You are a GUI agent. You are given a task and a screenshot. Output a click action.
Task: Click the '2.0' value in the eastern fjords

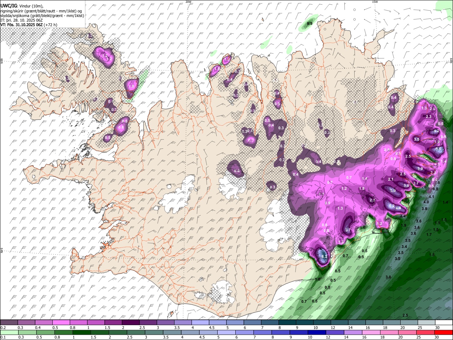[x=432, y=109]
